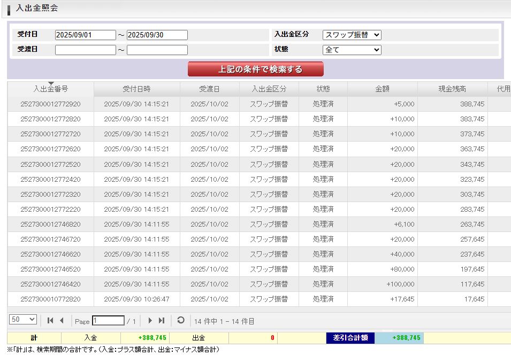Open the 入出金区分 dropdown (スワップ振替)

click(352, 35)
